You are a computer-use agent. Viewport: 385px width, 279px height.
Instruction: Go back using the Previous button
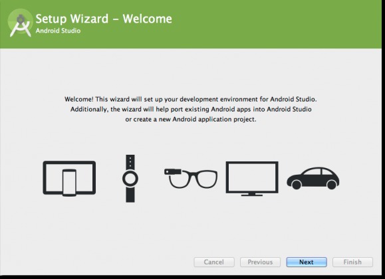coord(260,262)
